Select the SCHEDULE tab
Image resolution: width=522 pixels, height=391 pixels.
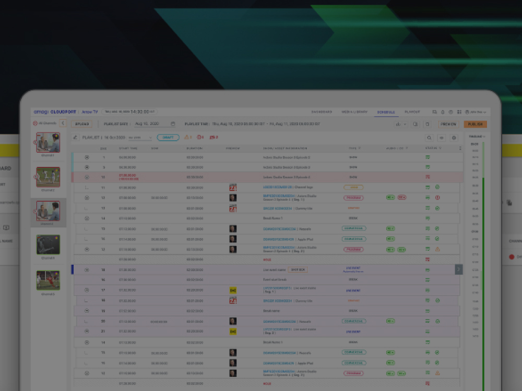pos(386,113)
